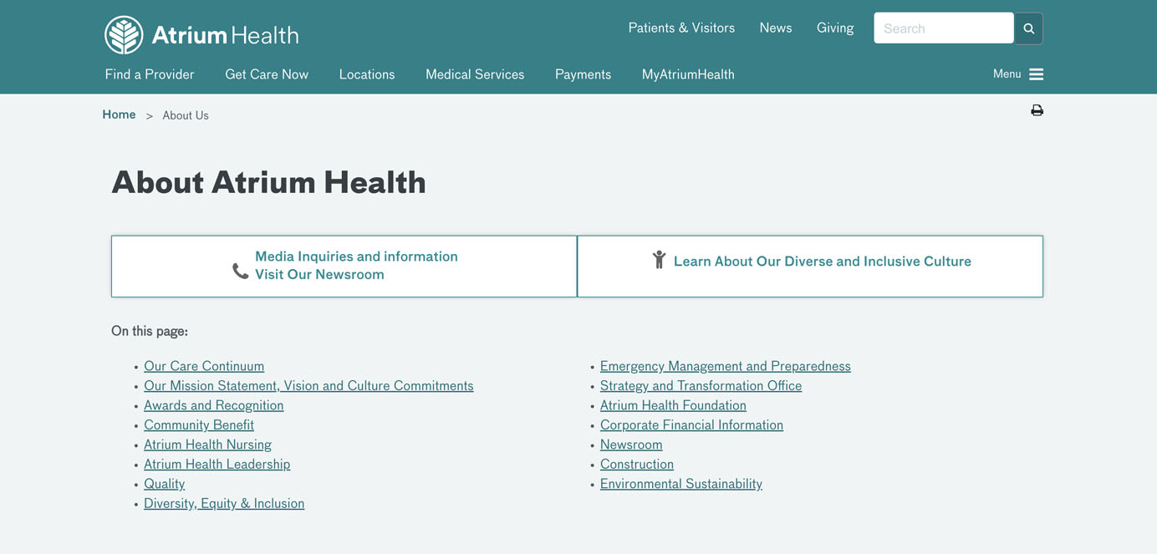Screen dimensions: 1157x554
Task: Click the print page icon
Action: click(1037, 110)
